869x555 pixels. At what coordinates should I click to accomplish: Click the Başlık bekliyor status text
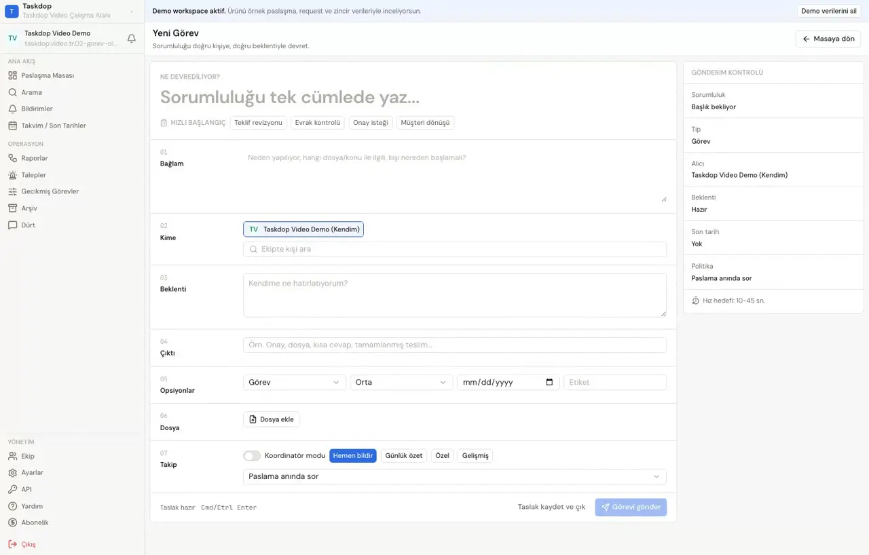(x=714, y=107)
